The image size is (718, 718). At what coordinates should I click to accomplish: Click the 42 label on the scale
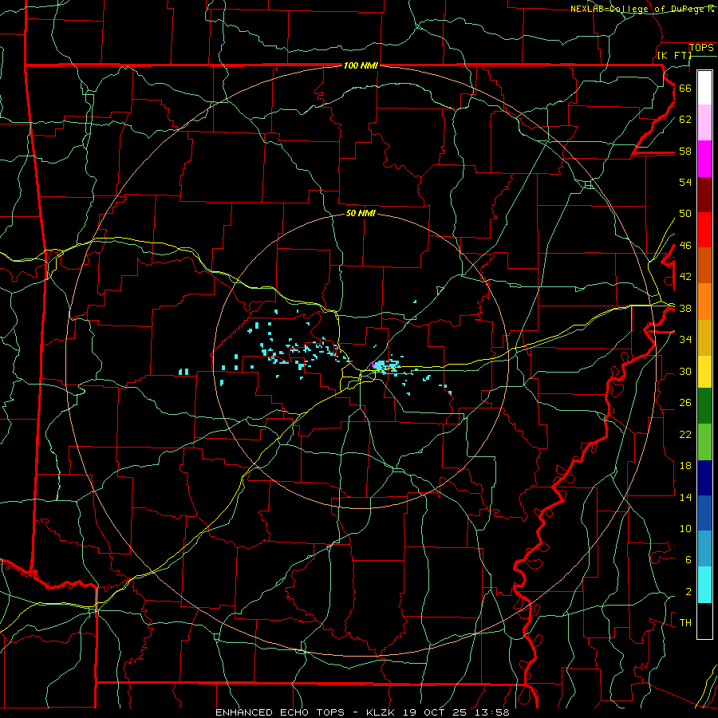click(x=685, y=277)
